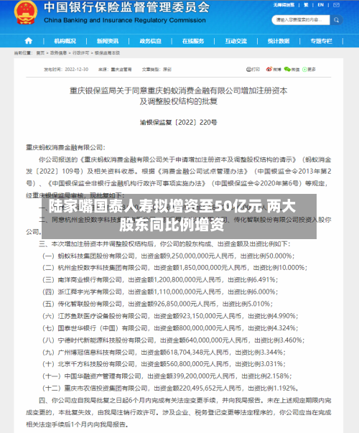Click the row 广州博冠信息科技有限公司 3.344%
The image size is (359, 433).
164,353
